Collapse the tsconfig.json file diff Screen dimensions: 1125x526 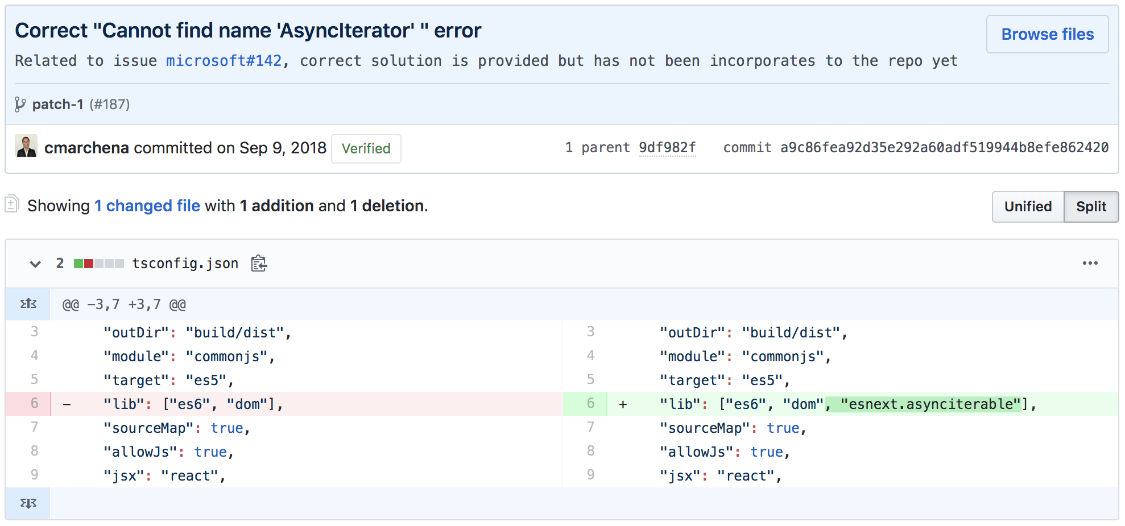(35, 264)
